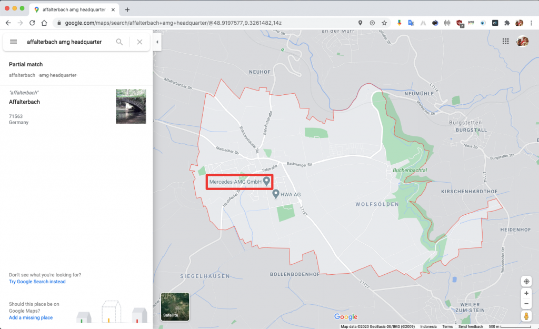Open the Chrome three-dot menu
The height and width of the screenshot is (329, 539).
[x=531, y=23]
